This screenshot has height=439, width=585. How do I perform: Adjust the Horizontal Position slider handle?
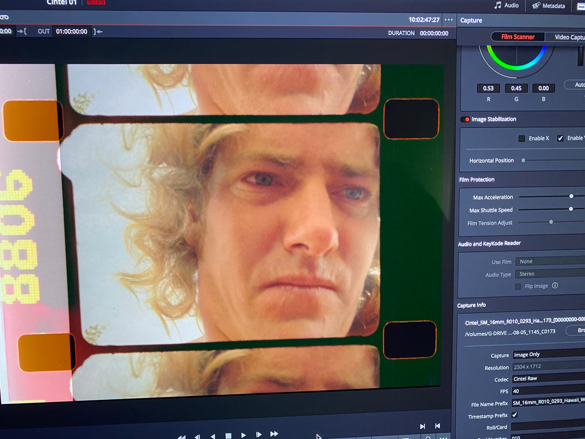(523, 160)
